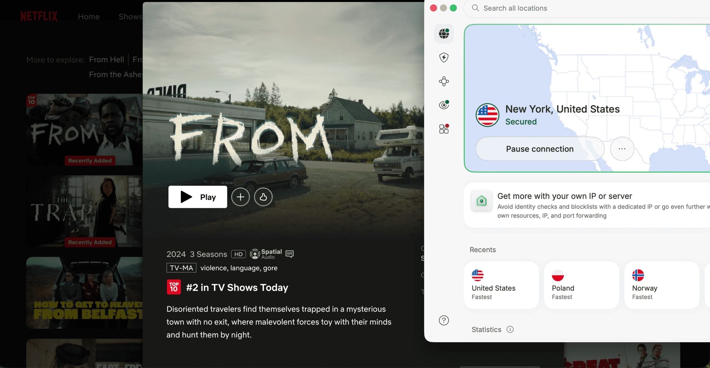Click the United States flag icon beside New York
The image size is (710, 368).
[487, 115]
